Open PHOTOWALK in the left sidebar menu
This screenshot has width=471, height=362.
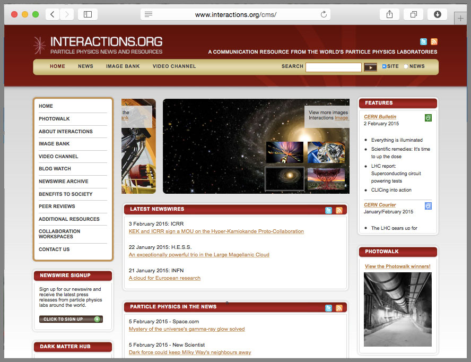click(x=54, y=119)
